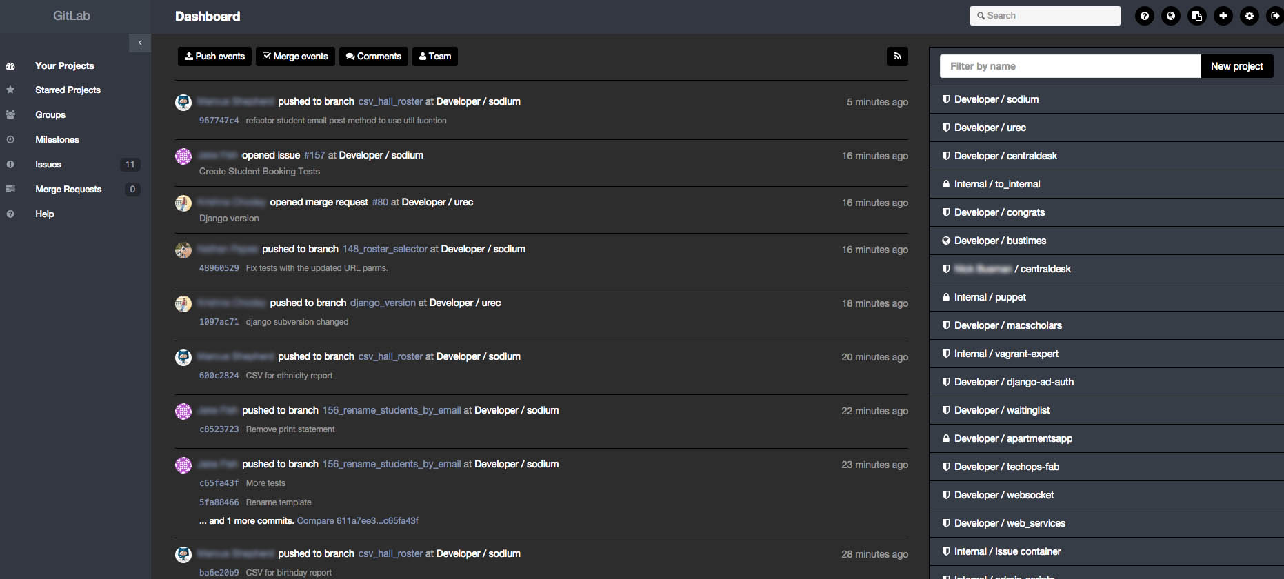Viewport: 1284px width, 579px height.
Task: Open commit 600c2824
Action: click(219, 376)
